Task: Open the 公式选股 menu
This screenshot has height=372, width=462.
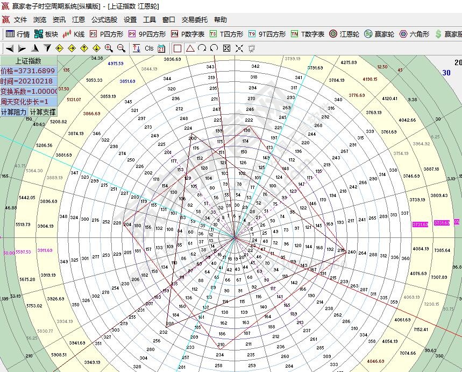Action: (x=104, y=20)
